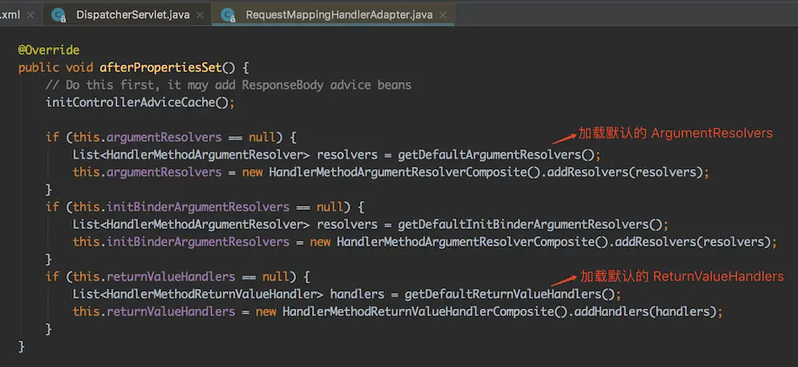The width and height of the screenshot is (798, 367).
Task: Open the partially visible .xml tab
Action: coord(10,14)
